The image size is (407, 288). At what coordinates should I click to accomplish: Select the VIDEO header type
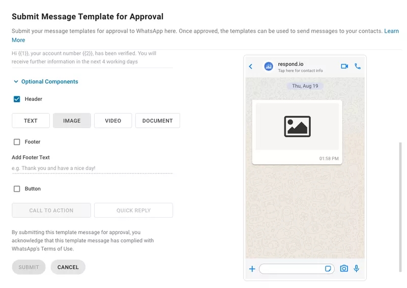click(113, 121)
